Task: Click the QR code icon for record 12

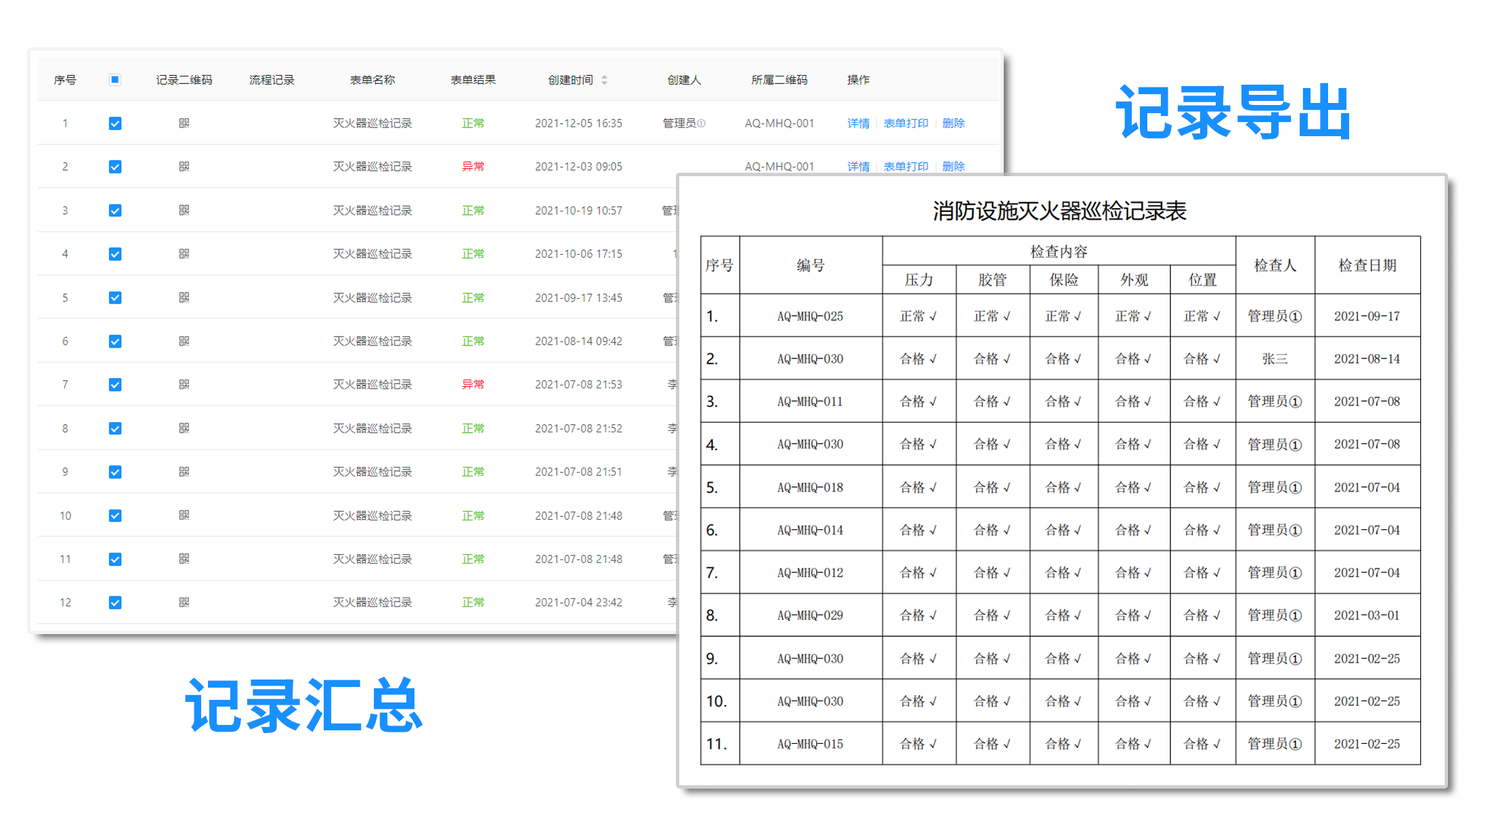Action: pos(184,602)
